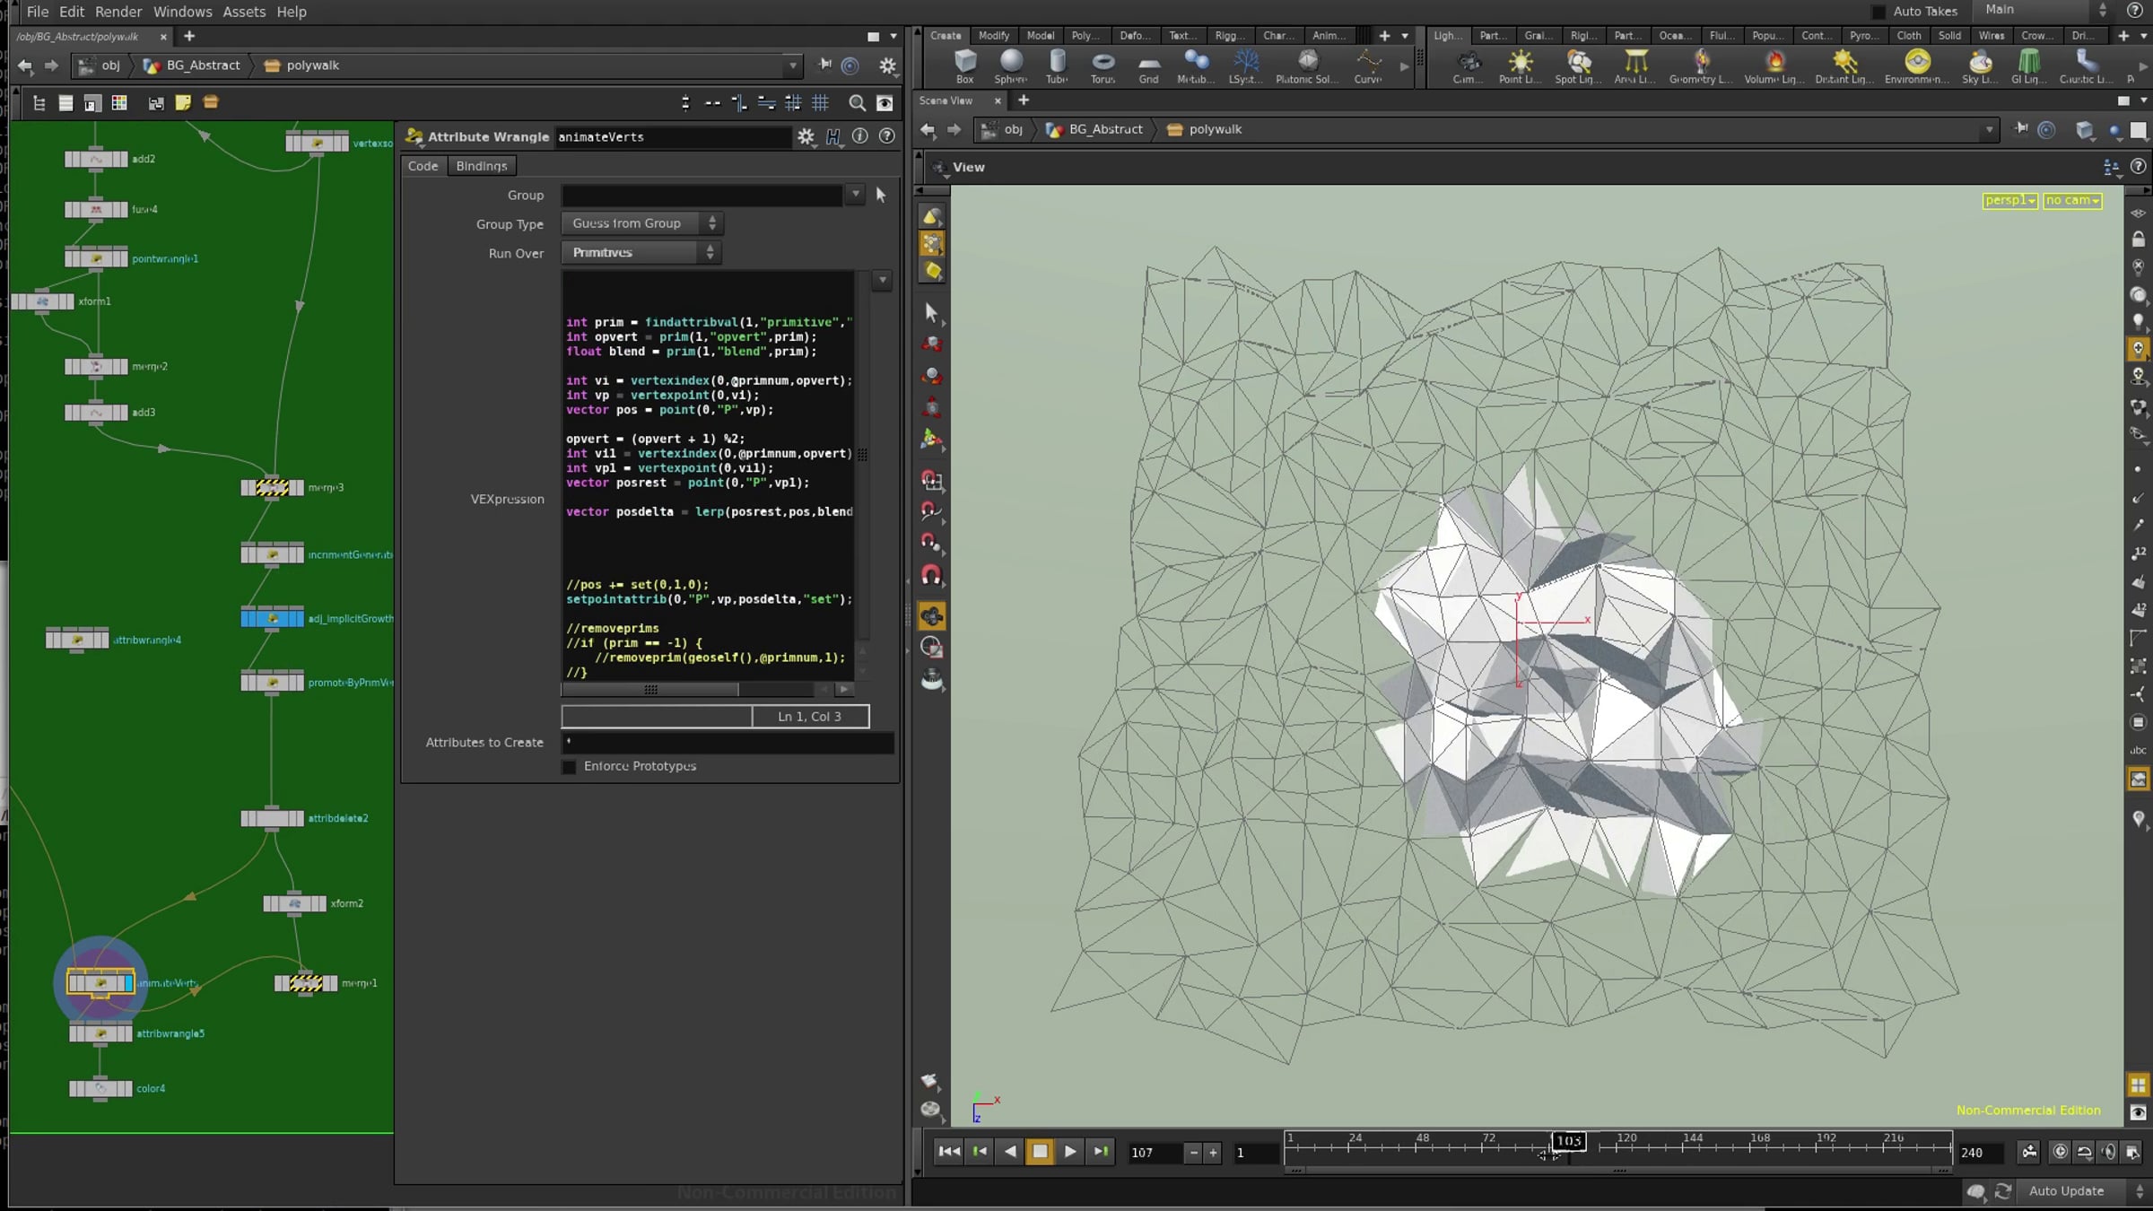Open the Render menu

pyautogui.click(x=118, y=12)
